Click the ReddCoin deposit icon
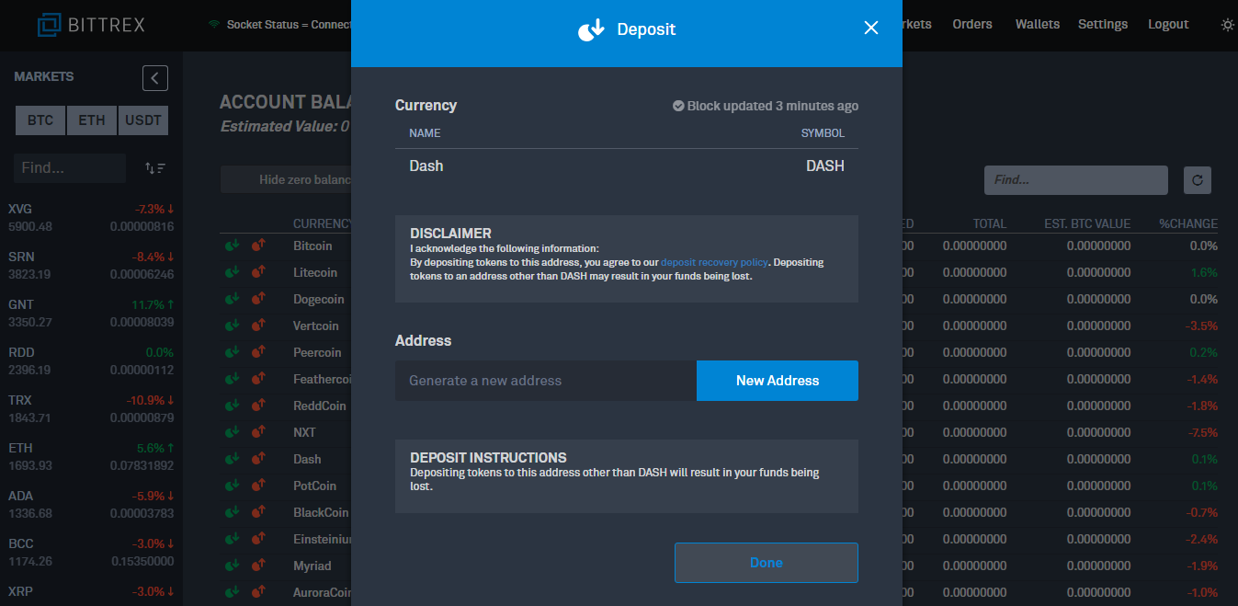The height and width of the screenshot is (606, 1238). 232,406
